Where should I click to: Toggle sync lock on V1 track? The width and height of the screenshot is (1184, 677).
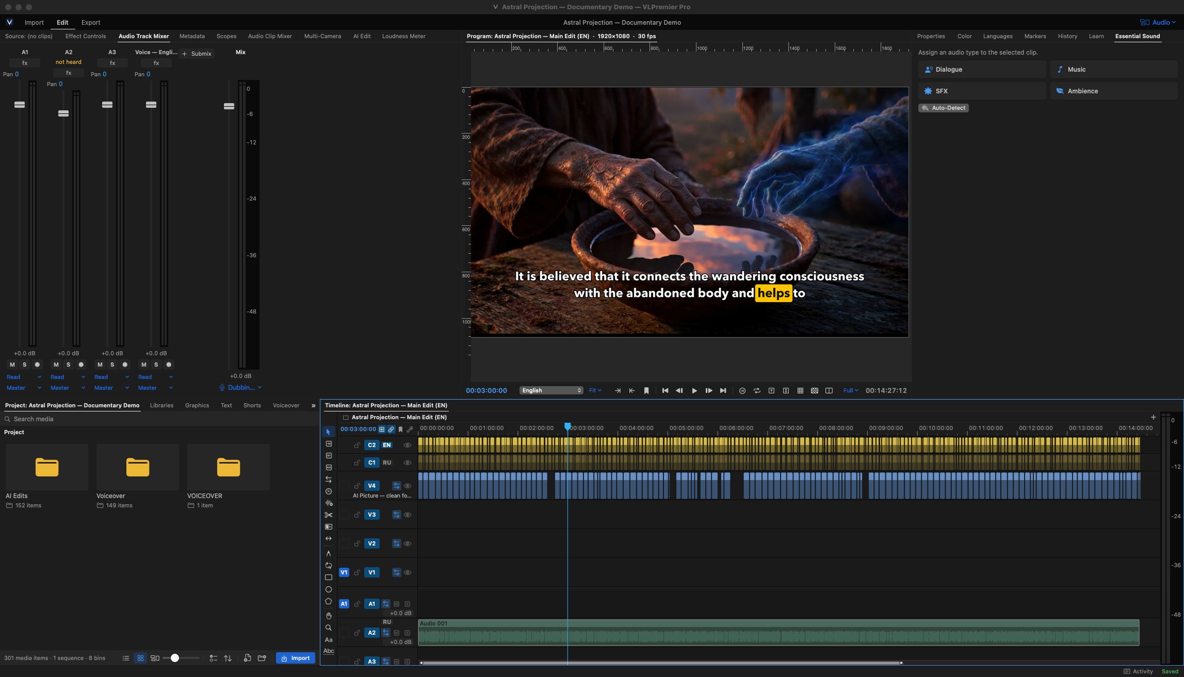point(396,572)
